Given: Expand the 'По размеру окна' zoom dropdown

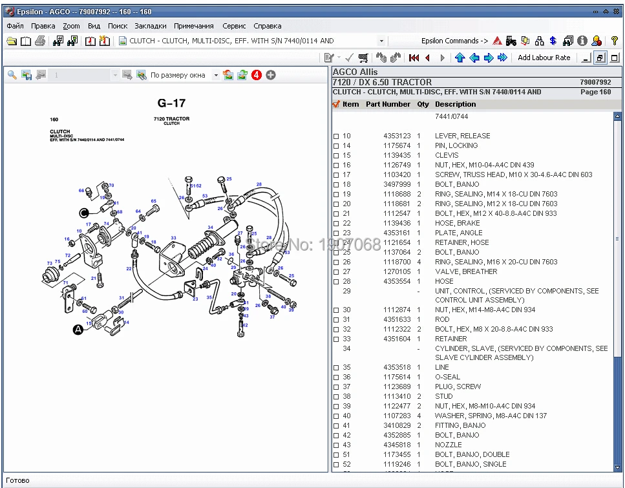Looking at the screenshot, I should 216,75.
